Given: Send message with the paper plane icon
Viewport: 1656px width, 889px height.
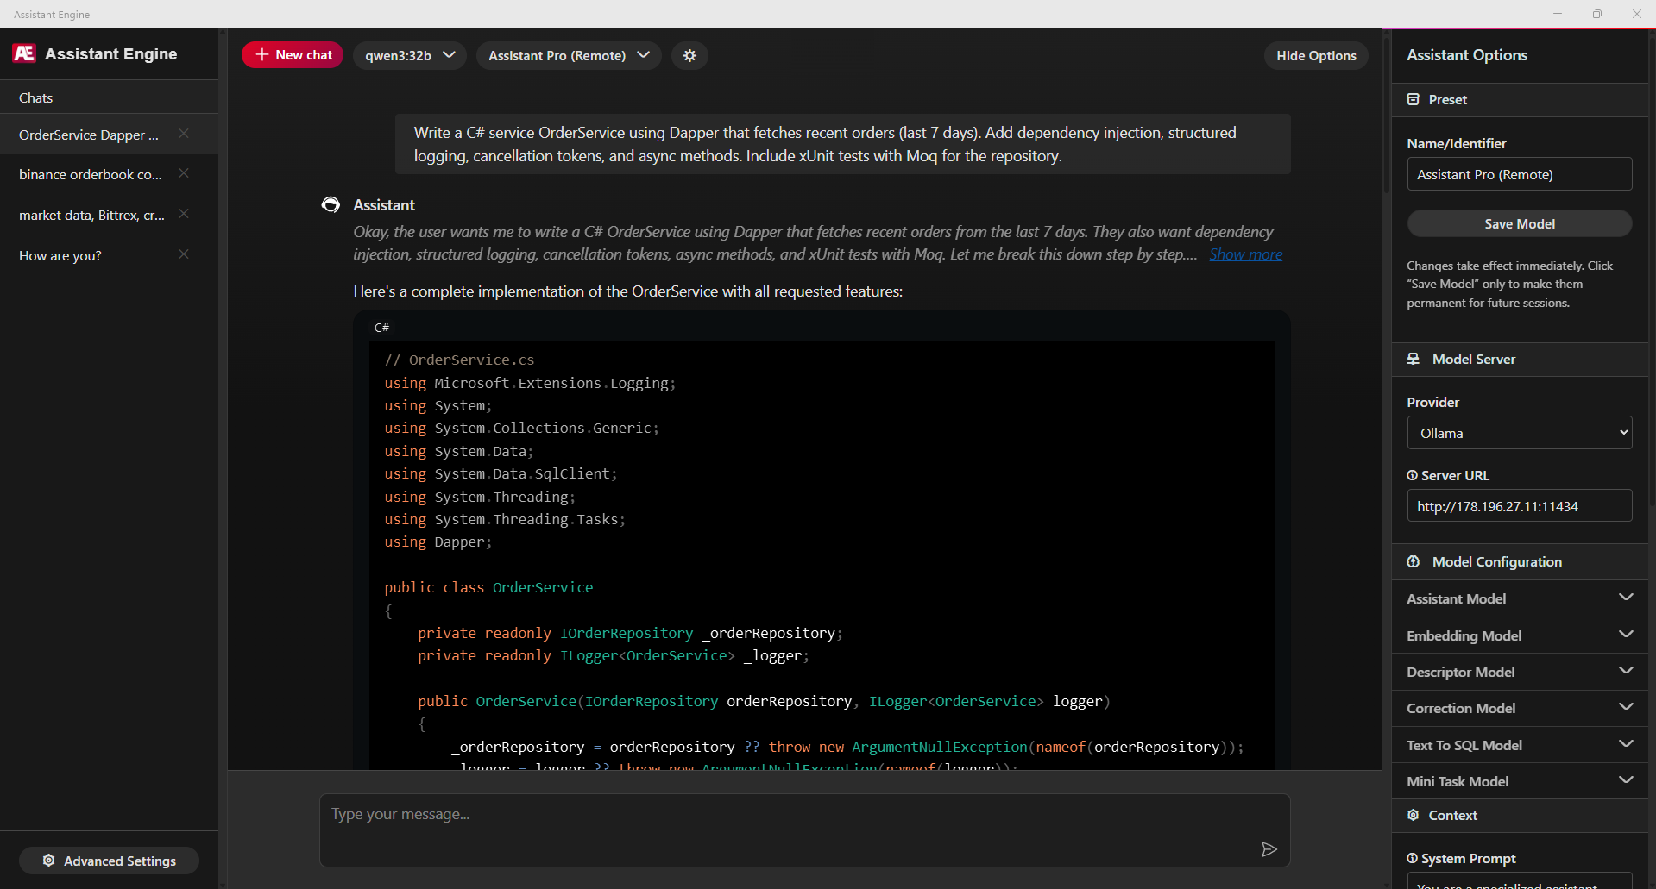Looking at the screenshot, I should click(x=1269, y=849).
